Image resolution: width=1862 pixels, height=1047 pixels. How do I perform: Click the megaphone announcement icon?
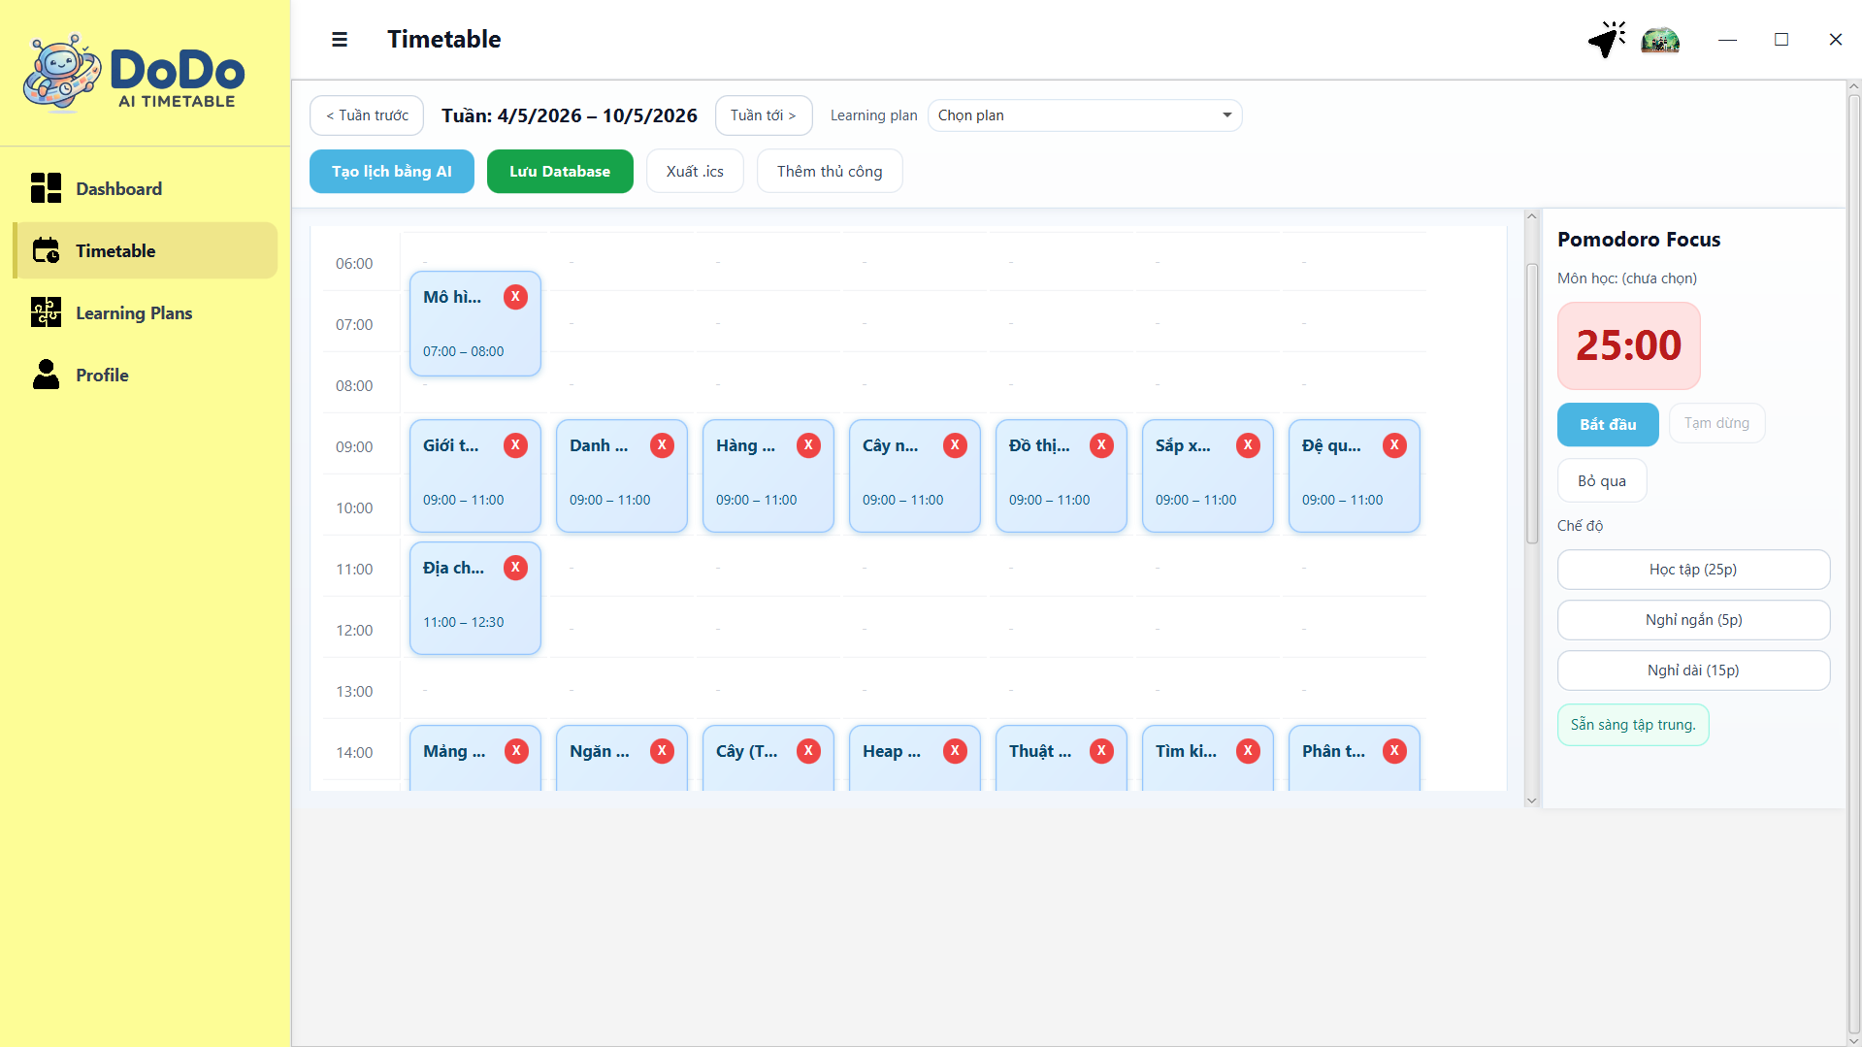pyautogui.click(x=1607, y=40)
